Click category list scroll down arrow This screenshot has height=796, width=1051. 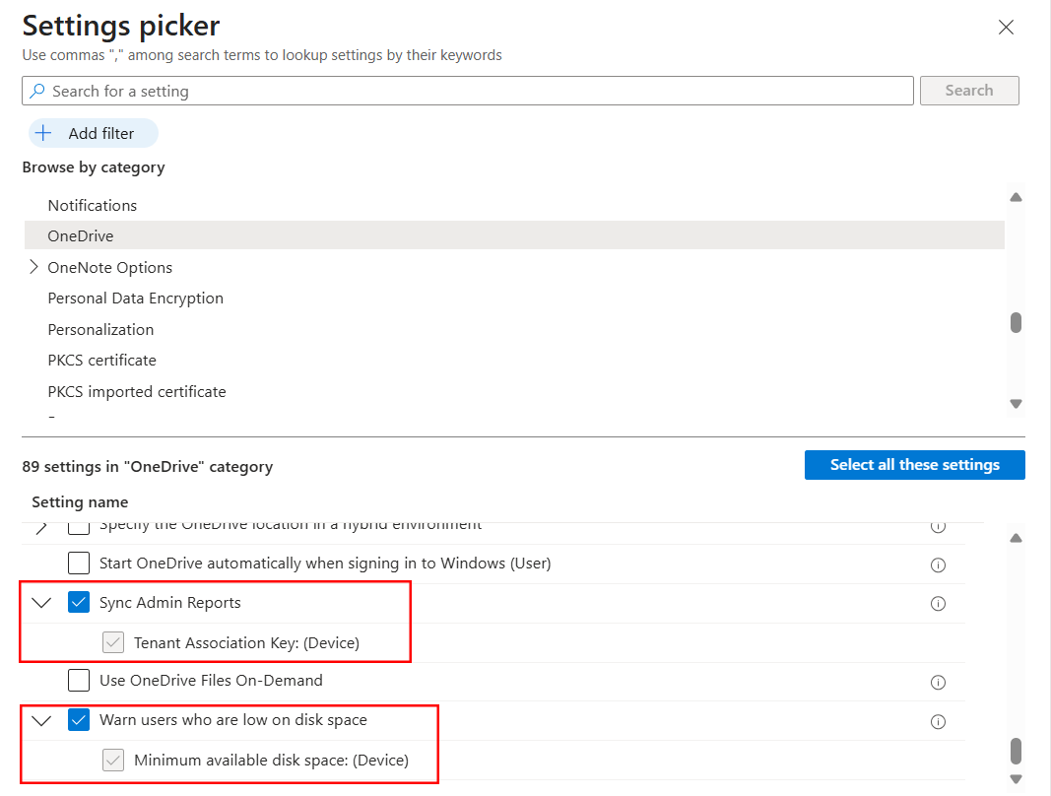point(1017,404)
